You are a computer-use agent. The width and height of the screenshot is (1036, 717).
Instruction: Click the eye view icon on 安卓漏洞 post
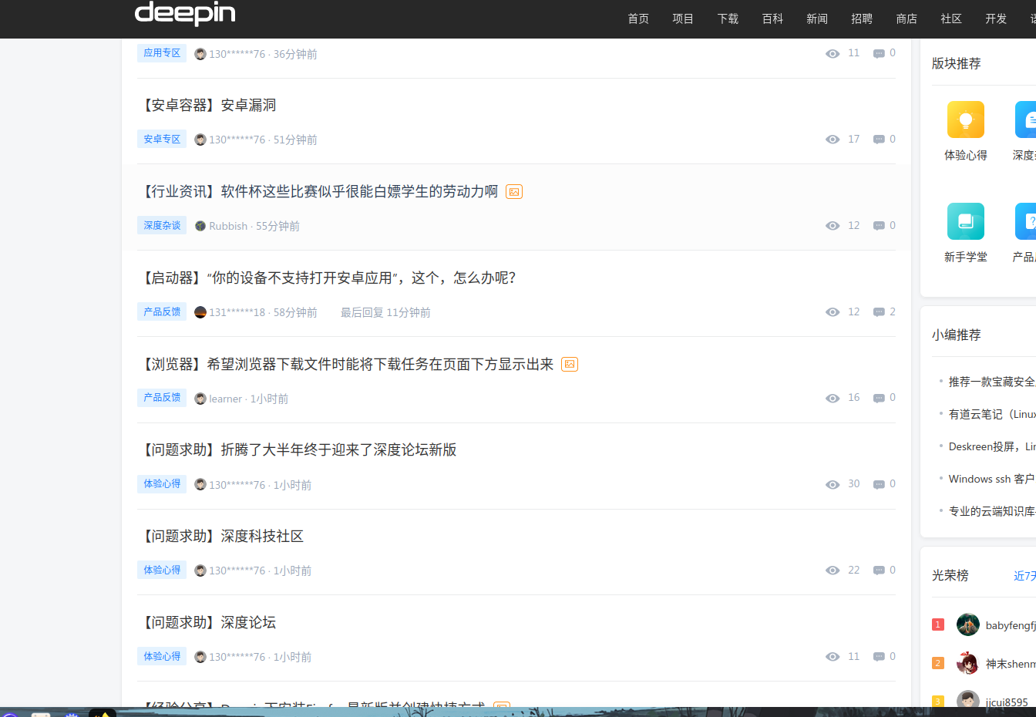click(x=832, y=140)
